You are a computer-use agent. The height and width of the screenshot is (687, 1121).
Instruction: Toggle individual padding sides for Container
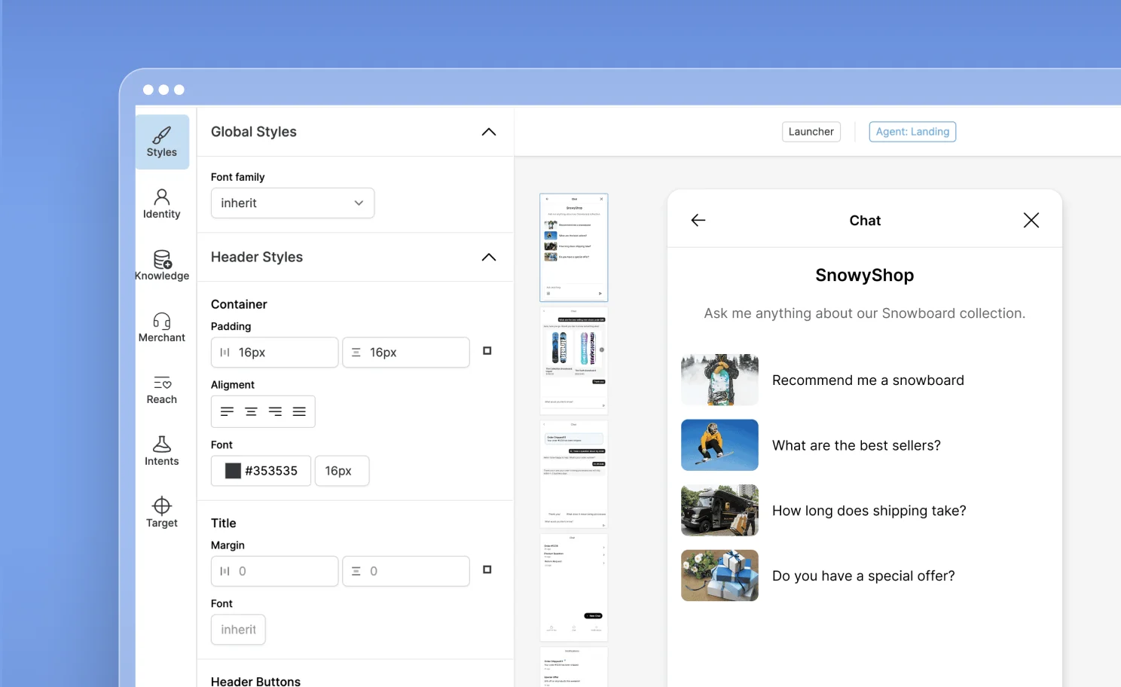coord(487,351)
